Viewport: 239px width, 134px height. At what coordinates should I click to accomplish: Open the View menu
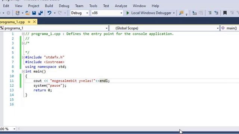[x=19, y=6]
